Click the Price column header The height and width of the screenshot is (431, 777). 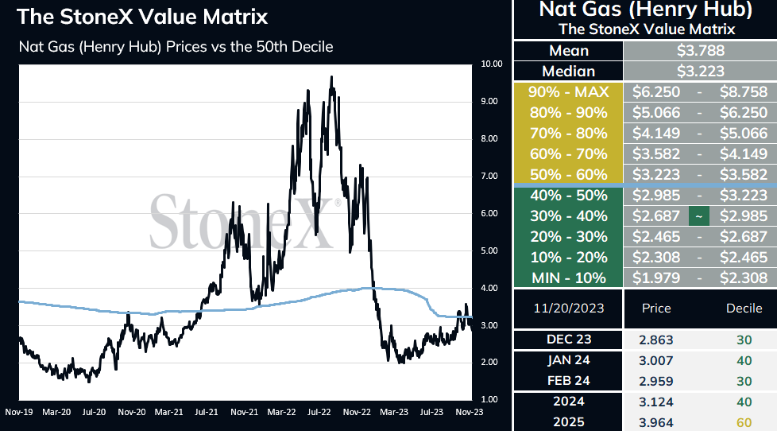656,309
